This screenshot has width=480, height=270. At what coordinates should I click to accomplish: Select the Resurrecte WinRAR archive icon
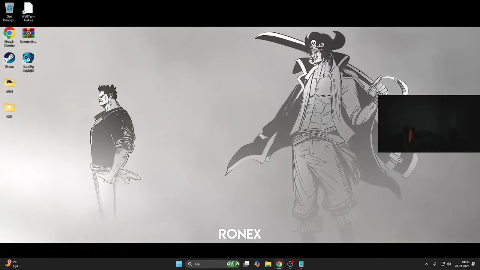coord(28,36)
